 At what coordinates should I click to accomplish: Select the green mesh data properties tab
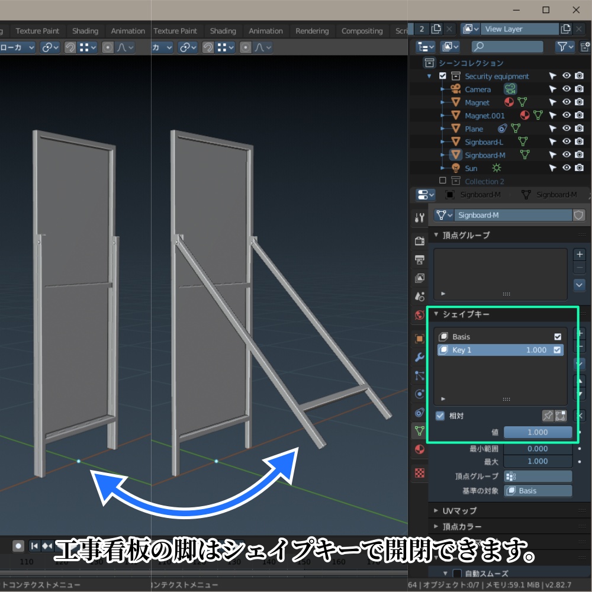[420, 430]
